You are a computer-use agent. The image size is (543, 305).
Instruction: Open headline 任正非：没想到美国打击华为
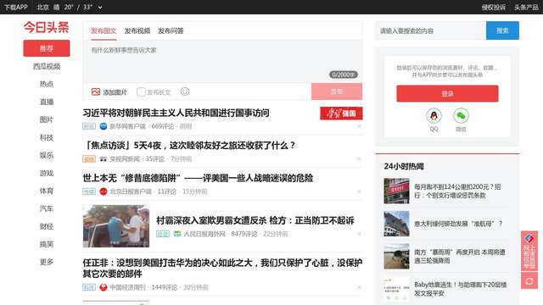[222, 268]
